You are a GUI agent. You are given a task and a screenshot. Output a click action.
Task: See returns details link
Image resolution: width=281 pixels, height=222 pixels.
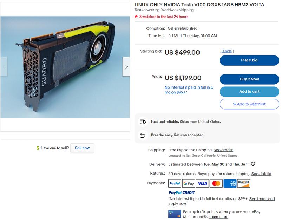click(x=261, y=174)
